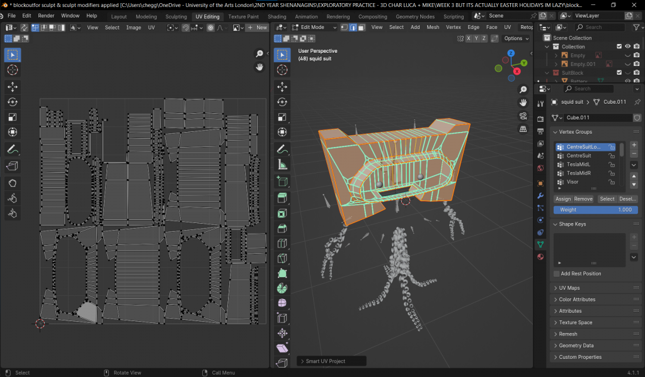Viewport: 645px width, 377px height.
Task: Select the Spin tool
Action: pos(282,288)
